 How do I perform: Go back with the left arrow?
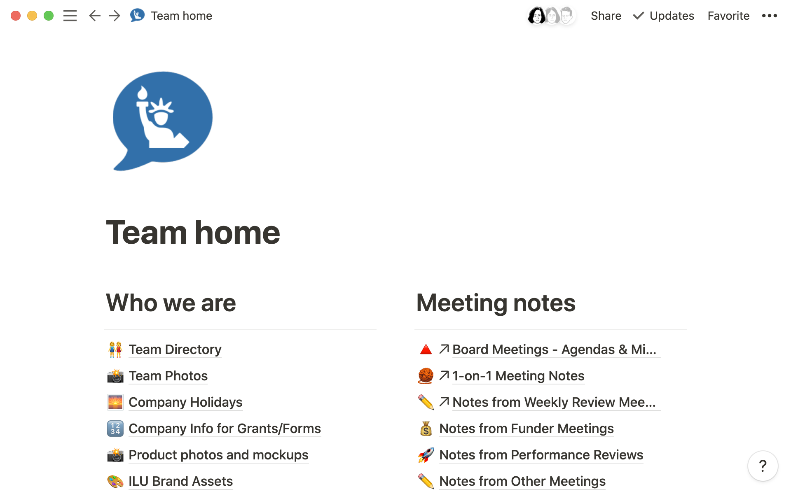tap(95, 16)
